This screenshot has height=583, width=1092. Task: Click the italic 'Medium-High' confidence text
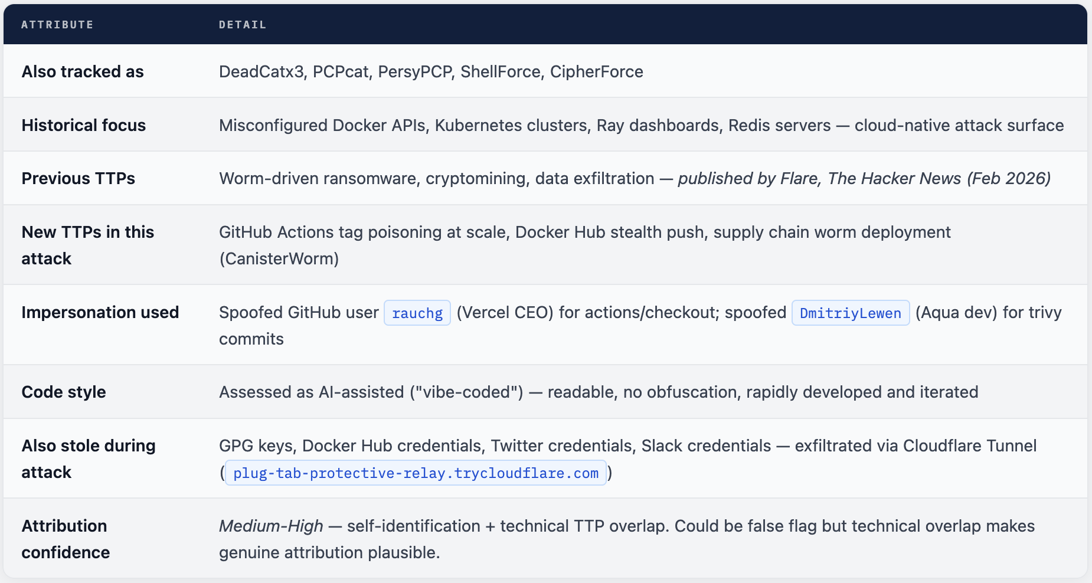pos(271,526)
